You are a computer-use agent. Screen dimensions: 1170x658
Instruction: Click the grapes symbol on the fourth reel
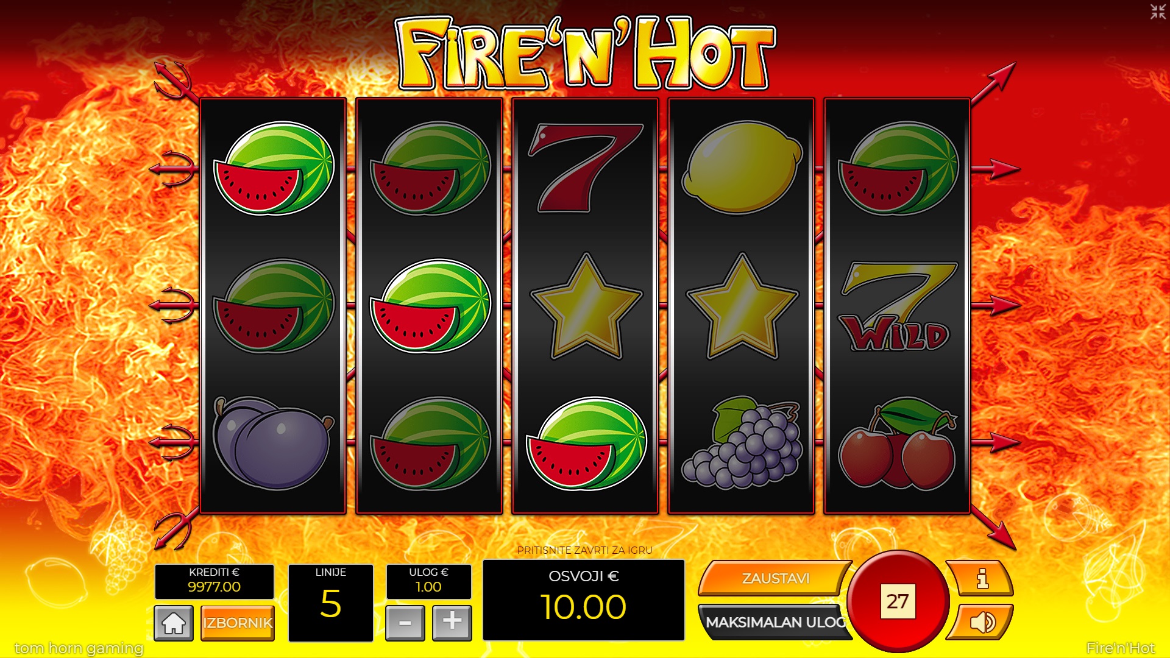coord(742,443)
